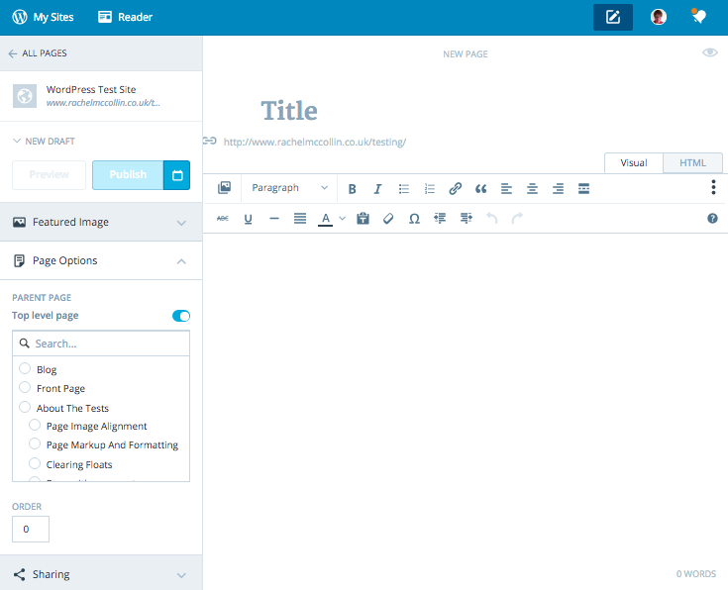
Task: Switch to the HTML editor tab
Action: 692,163
